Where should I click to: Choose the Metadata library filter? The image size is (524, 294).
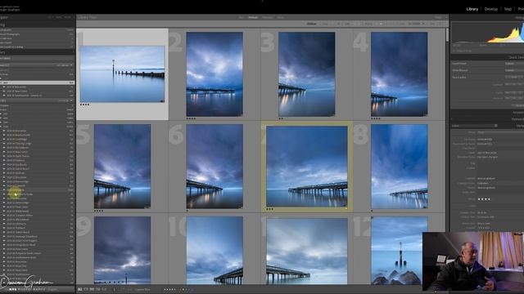(x=268, y=17)
